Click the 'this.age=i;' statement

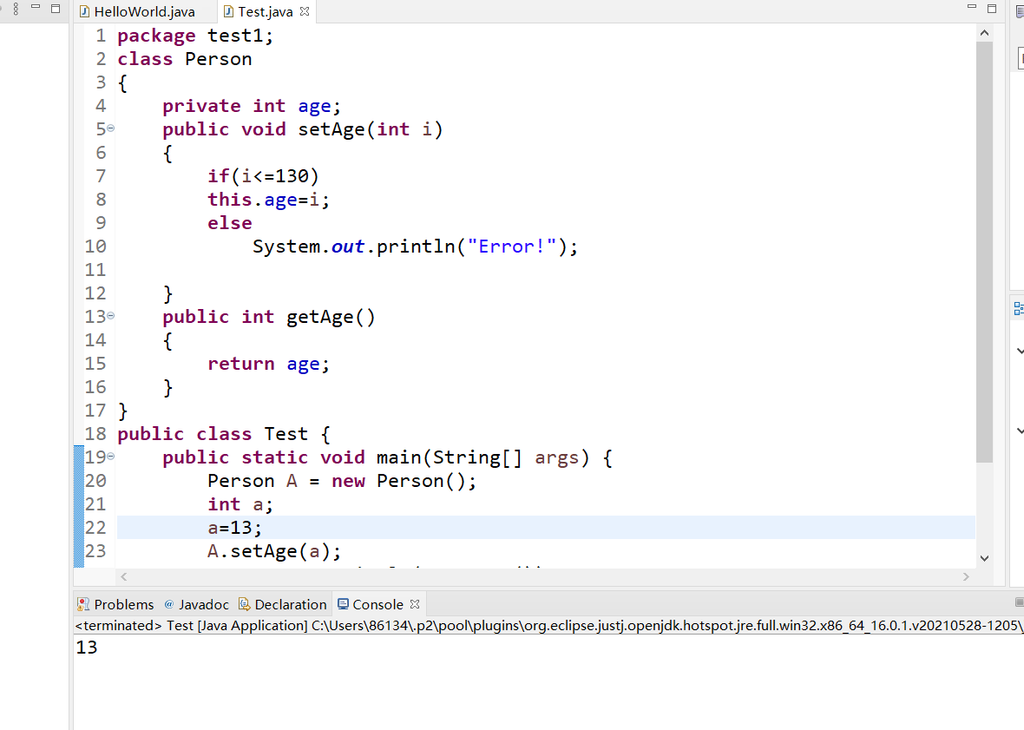pyautogui.click(x=268, y=200)
